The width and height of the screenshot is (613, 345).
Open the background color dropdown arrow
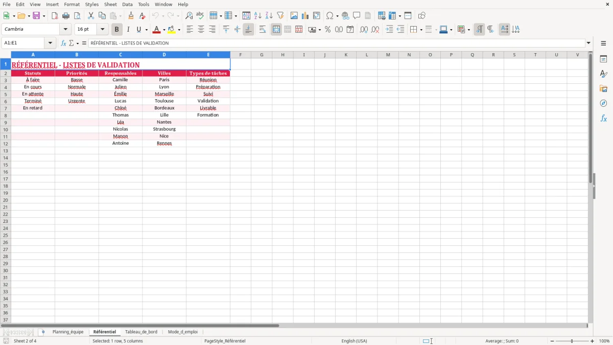coord(179,30)
